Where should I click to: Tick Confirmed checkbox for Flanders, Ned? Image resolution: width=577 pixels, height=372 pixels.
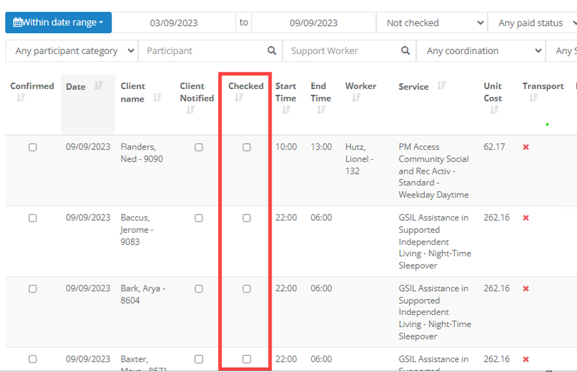(x=32, y=148)
